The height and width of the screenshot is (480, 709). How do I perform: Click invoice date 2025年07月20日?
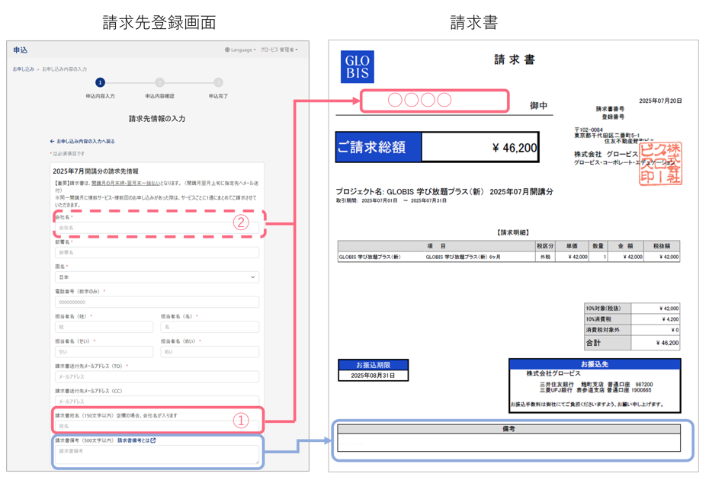click(660, 101)
